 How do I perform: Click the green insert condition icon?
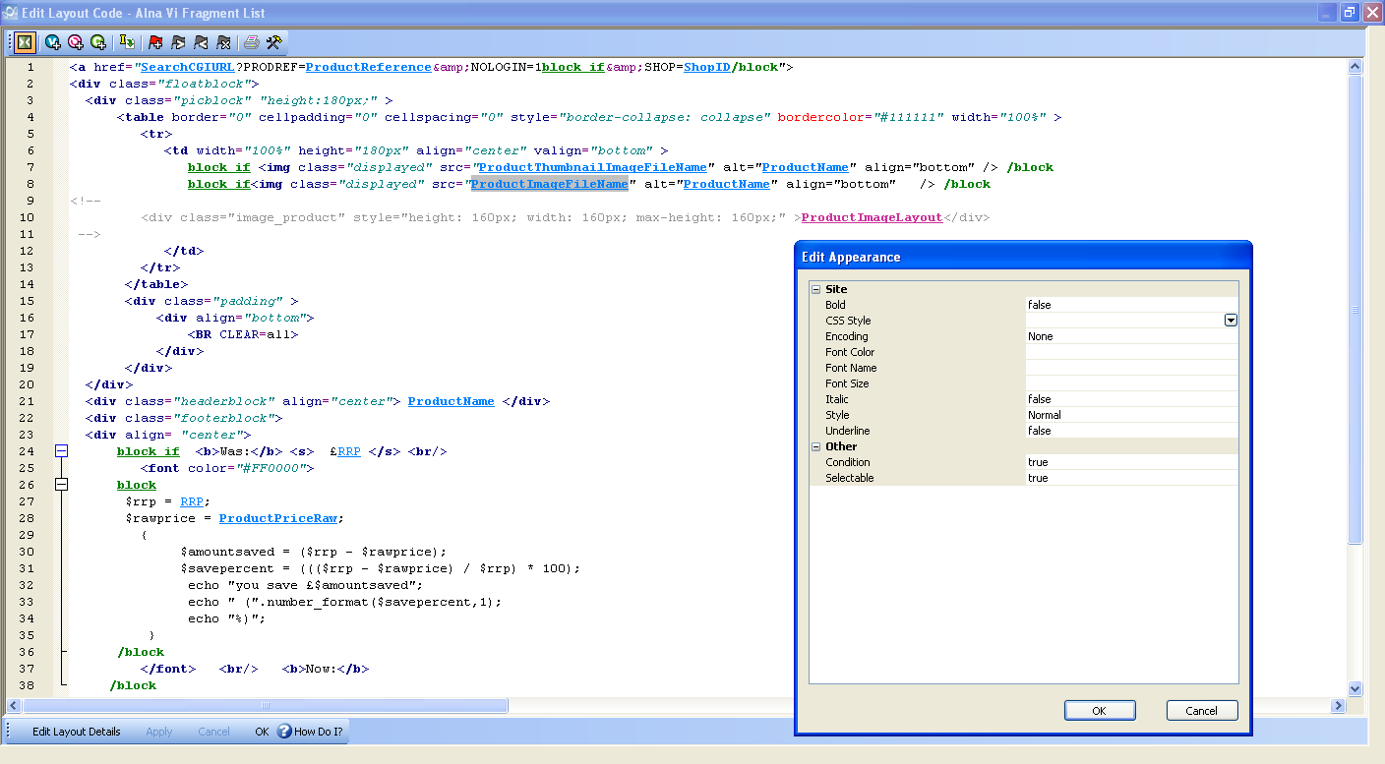98,42
